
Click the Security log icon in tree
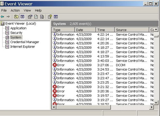pyautogui.click(x=7, y=33)
